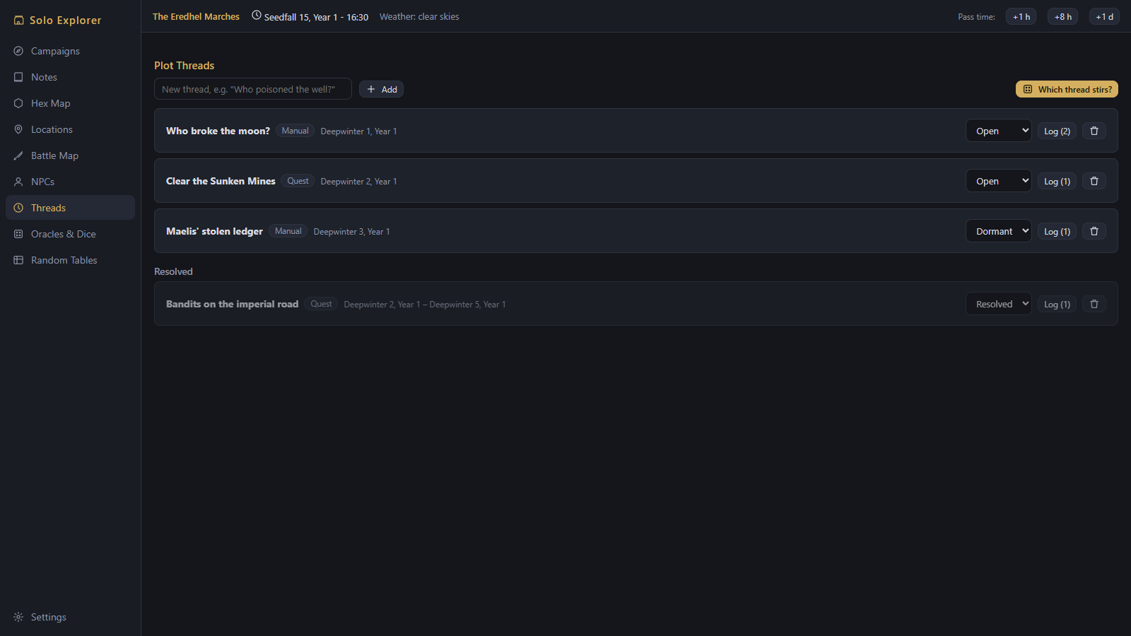Screen dimensions: 1131x636
Task: View Log (1) for Maelis' stolen ledger
Action: (x=1057, y=231)
